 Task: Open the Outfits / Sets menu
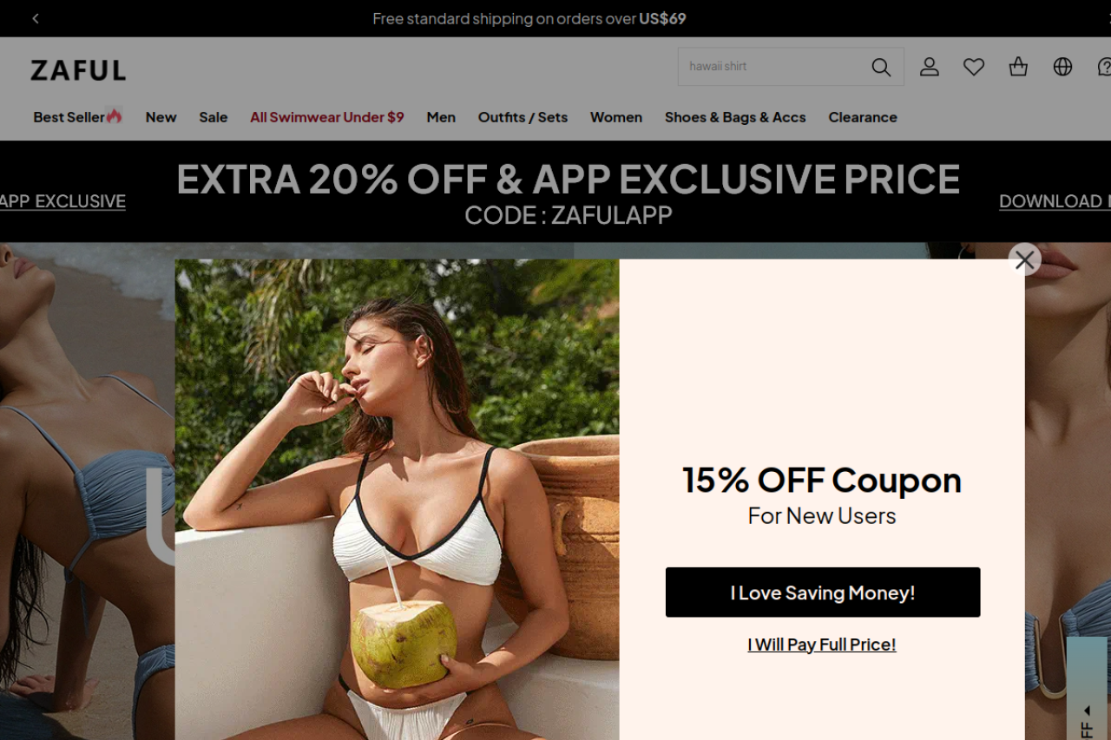[x=523, y=117]
